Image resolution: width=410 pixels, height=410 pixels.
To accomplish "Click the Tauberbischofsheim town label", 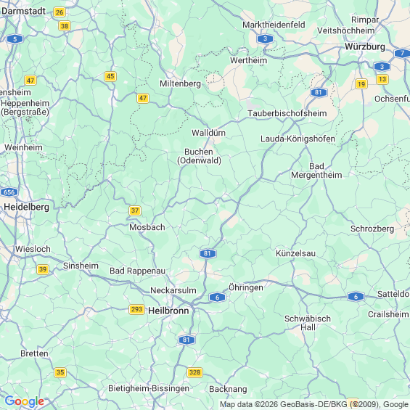I will (x=287, y=113).
